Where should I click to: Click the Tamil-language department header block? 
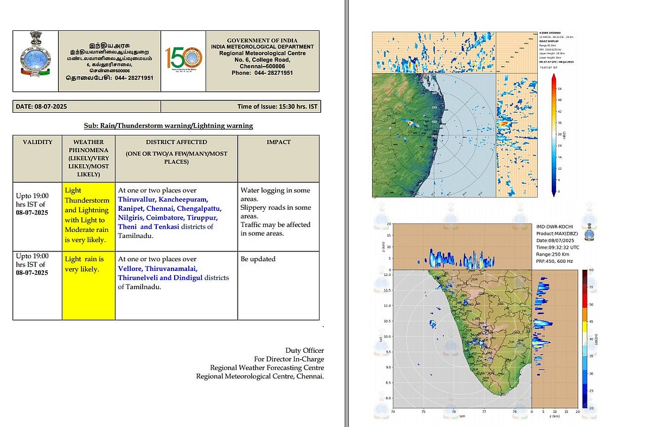tap(110, 60)
